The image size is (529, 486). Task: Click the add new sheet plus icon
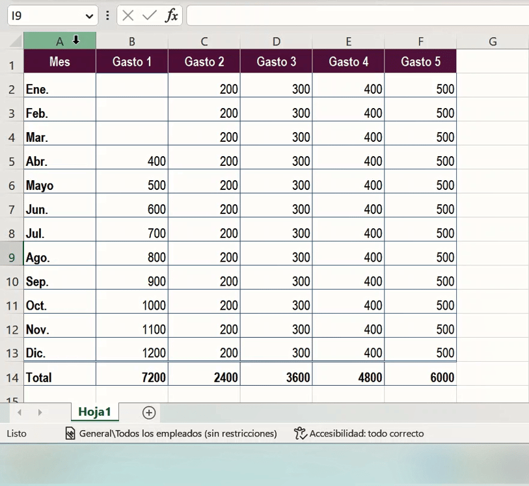pos(148,412)
